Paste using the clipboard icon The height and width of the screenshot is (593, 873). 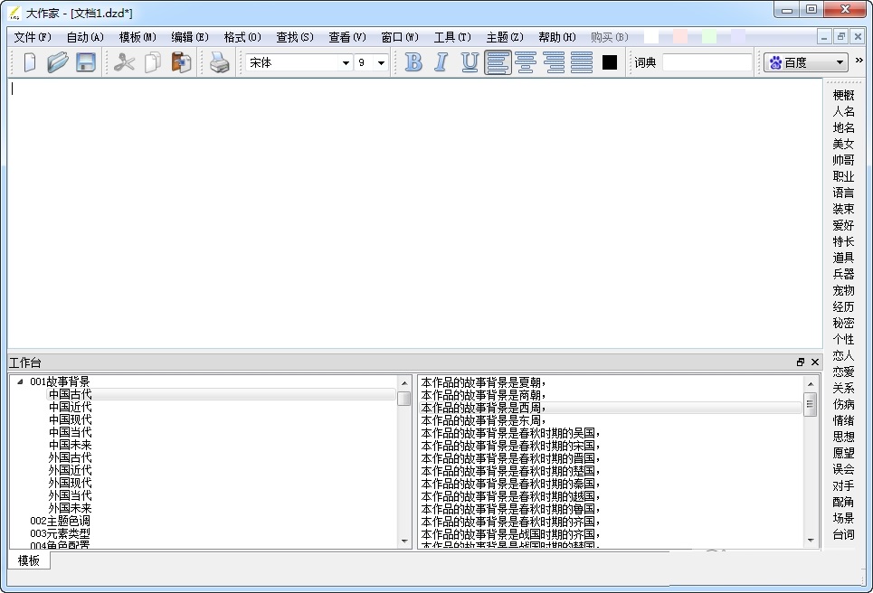181,62
